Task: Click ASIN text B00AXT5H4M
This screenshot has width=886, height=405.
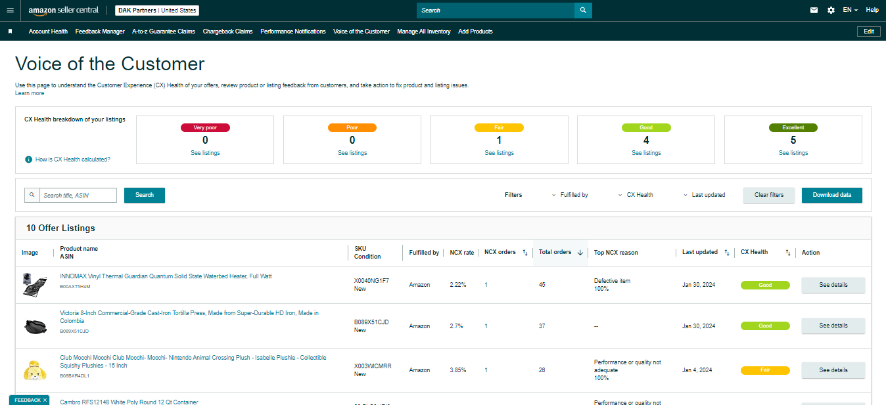Action: point(75,287)
